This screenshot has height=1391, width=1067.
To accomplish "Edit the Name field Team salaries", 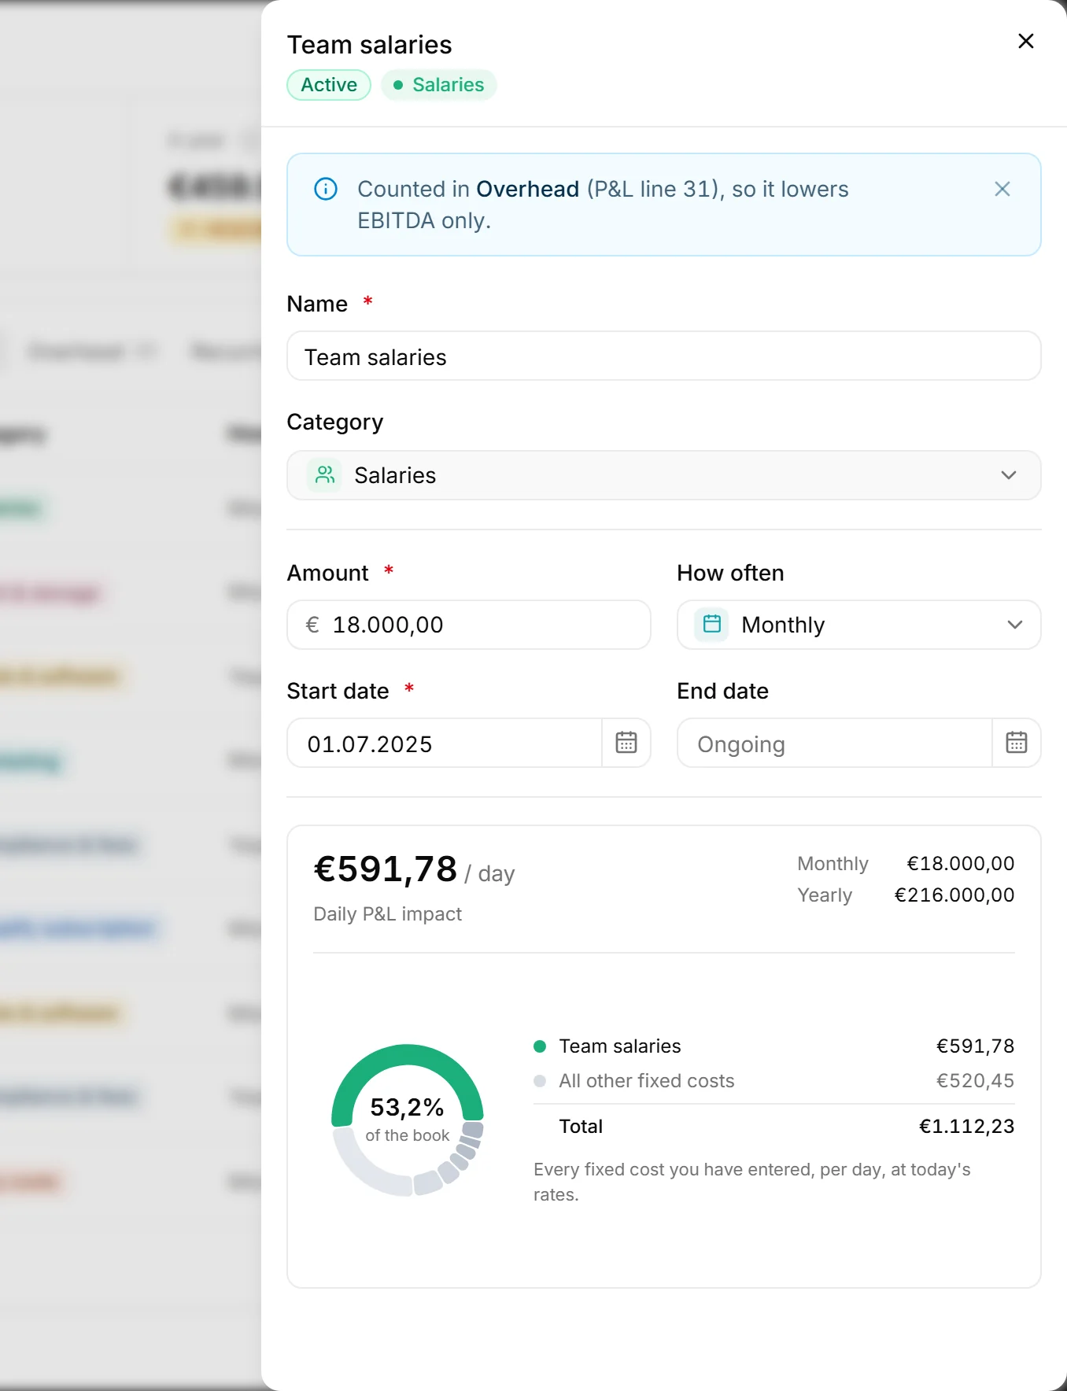I will point(663,356).
